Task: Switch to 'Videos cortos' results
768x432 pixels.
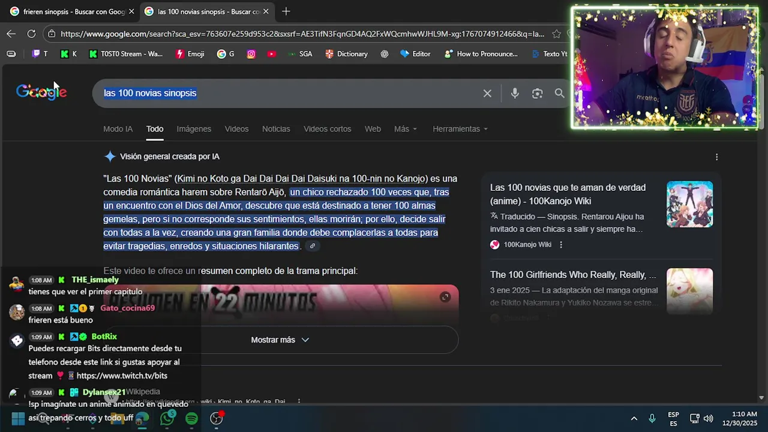Action: click(x=327, y=129)
